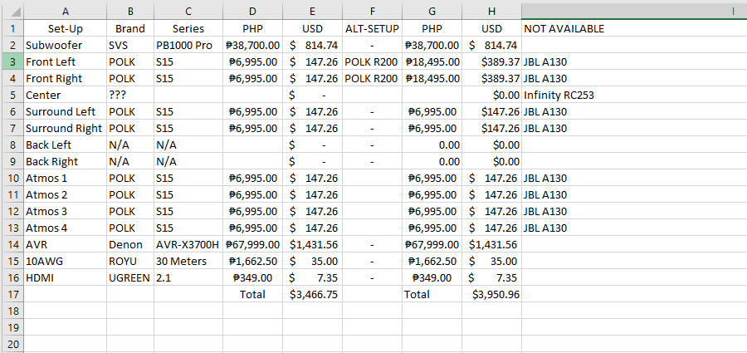Select the 'Denon' brand cell
This screenshot has width=747, height=353.
click(x=130, y=245)
